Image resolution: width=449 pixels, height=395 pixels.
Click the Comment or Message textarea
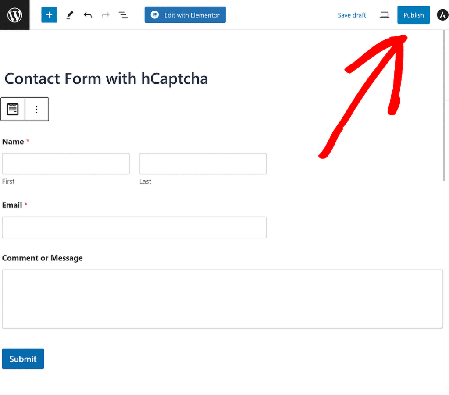[x=222, y=299]
